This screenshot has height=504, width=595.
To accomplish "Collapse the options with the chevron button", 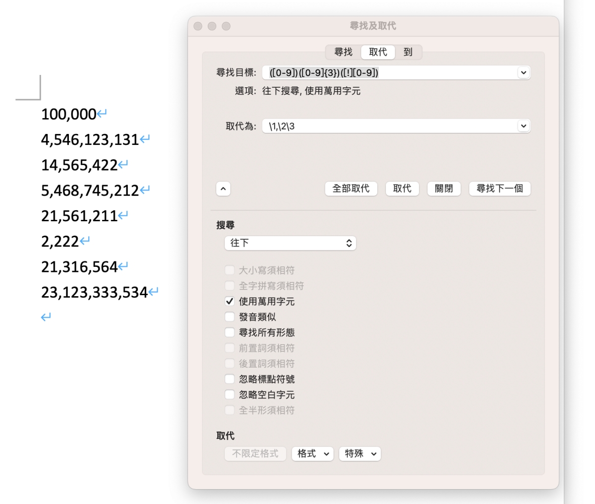I will point(223,189).
